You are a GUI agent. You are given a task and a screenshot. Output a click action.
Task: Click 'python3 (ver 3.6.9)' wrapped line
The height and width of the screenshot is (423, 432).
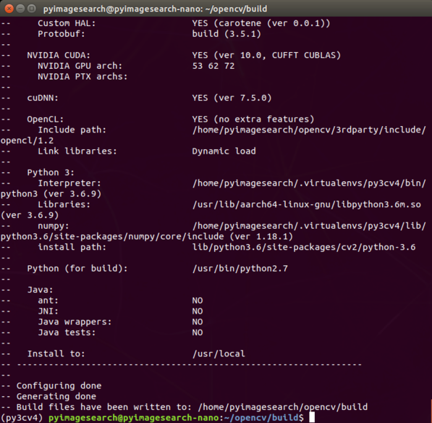[x=51, y=194]
